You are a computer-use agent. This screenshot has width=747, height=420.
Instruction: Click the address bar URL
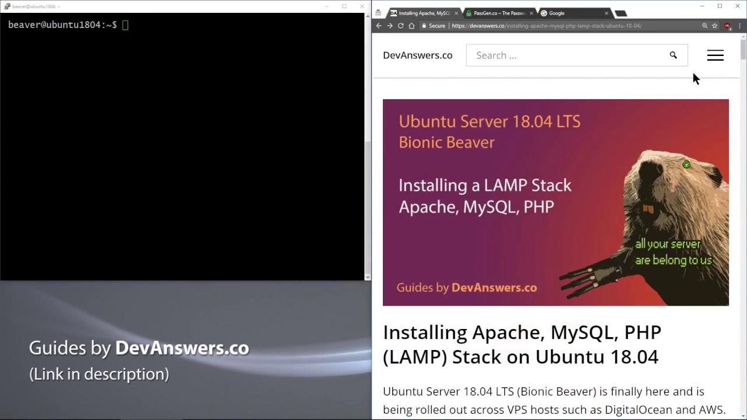point(546,26)
